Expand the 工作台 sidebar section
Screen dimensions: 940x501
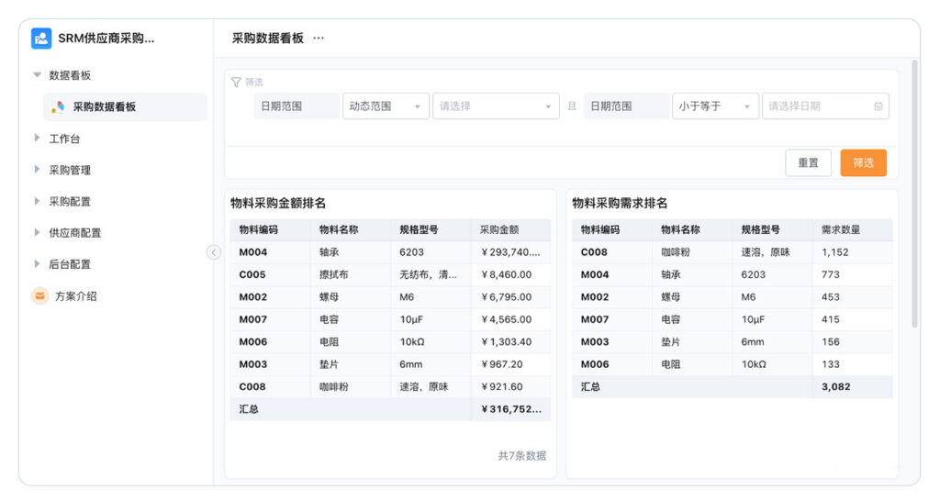37,139
